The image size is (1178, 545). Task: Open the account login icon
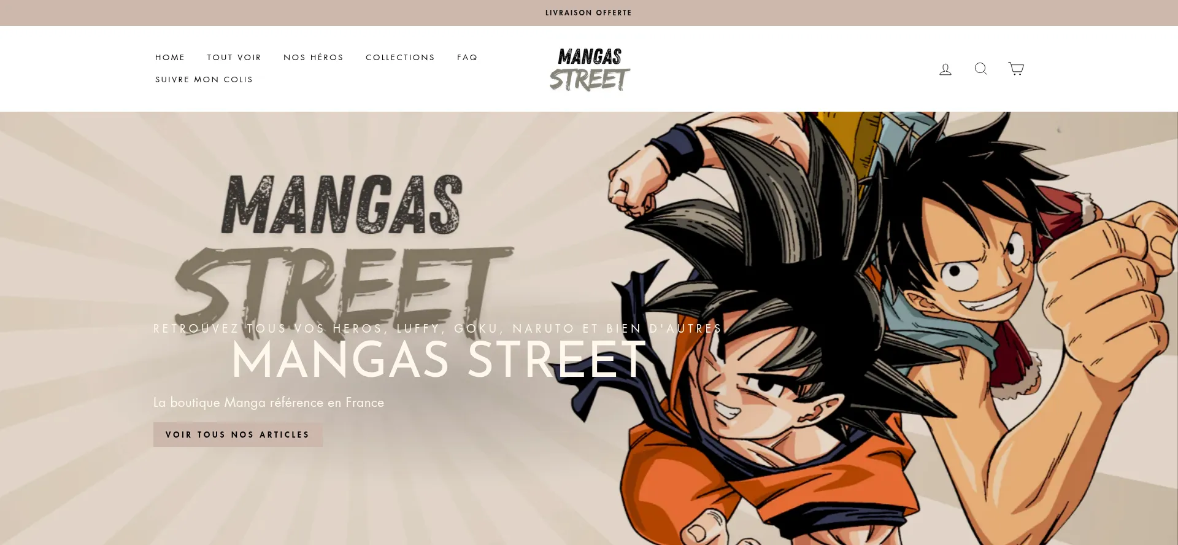[945, 69]
